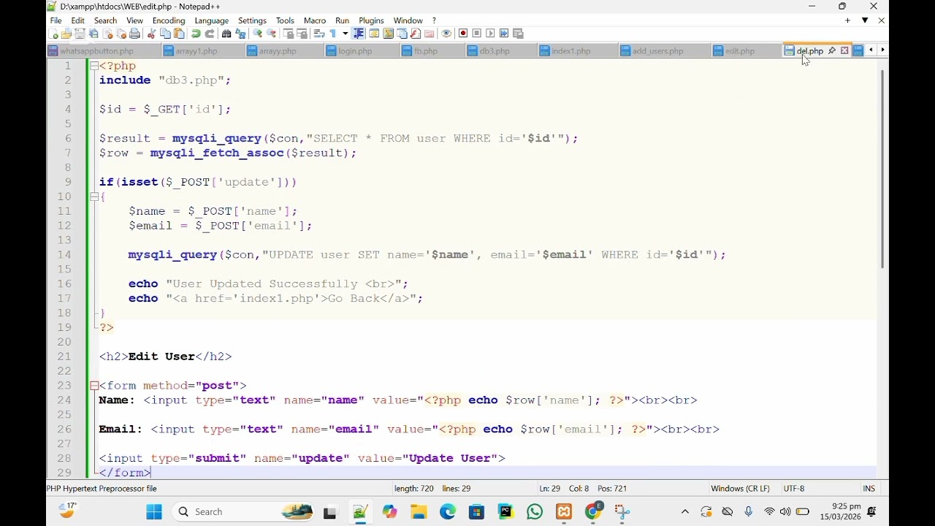Start macro recording with red dot

click(463, 34)
